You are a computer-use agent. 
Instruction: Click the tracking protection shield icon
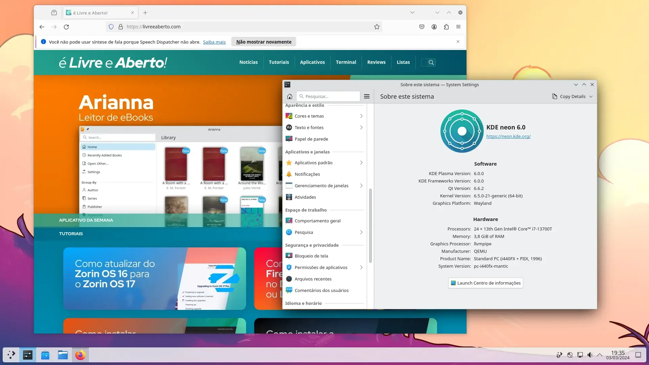(111, 27)
